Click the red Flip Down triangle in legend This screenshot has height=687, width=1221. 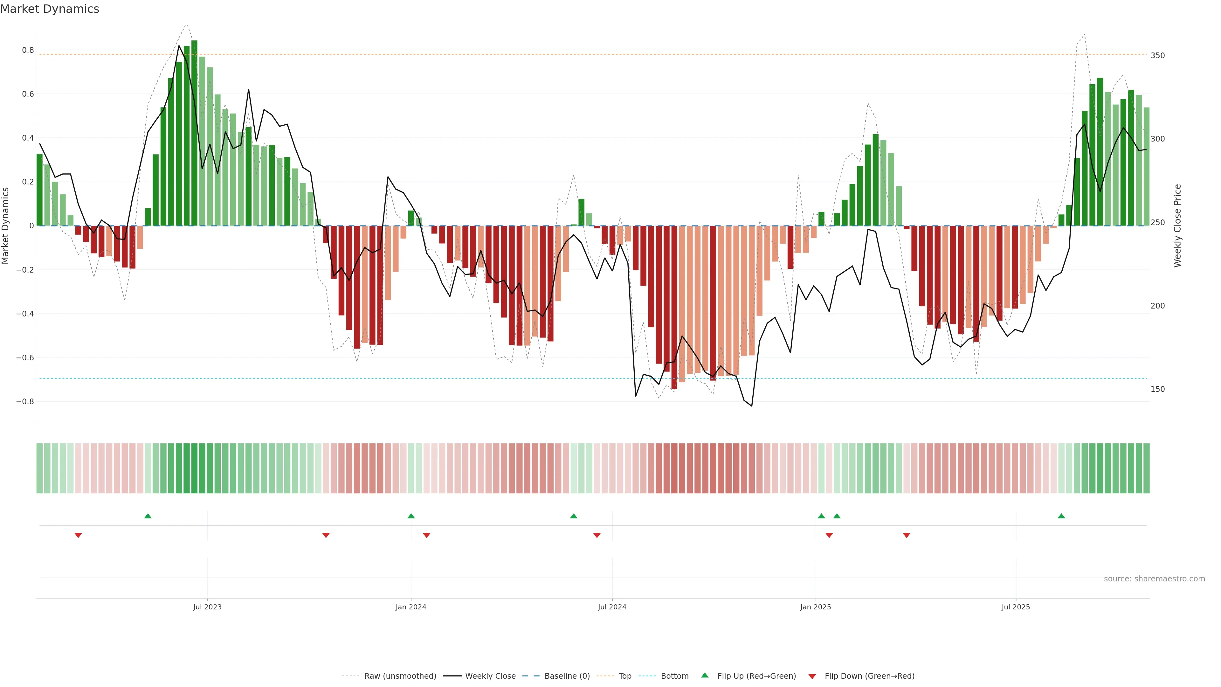(x=812, y=676)
